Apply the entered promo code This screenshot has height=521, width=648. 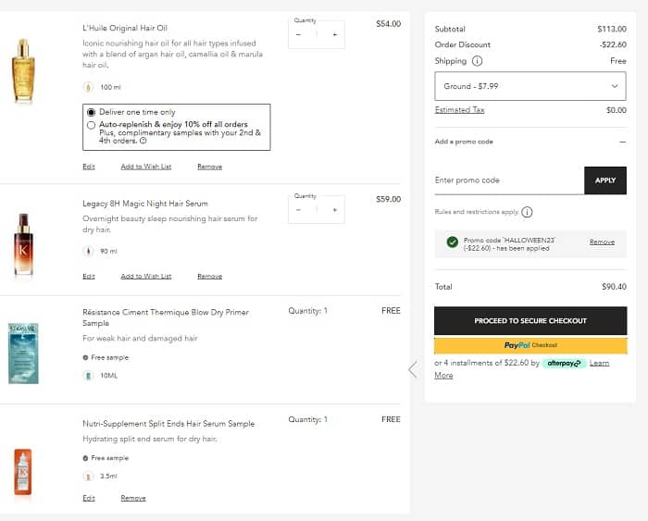[604, 180]
